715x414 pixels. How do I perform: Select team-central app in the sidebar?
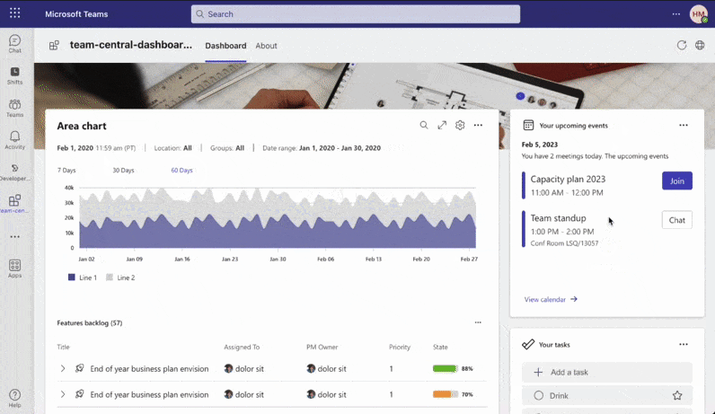[x=14, y=204]
